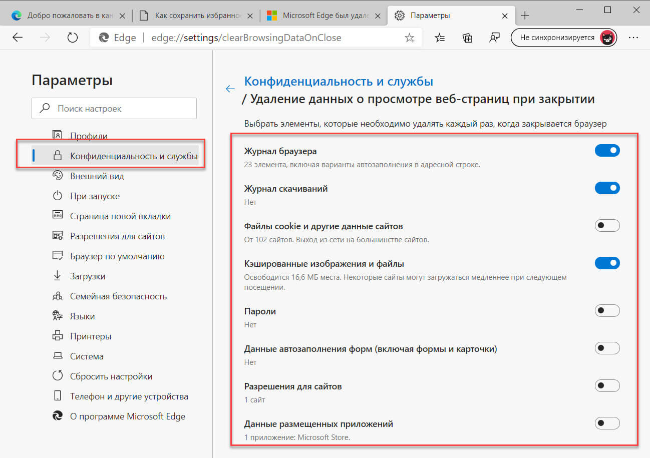The image size is (650, 458).
Task: Open О программе Microsoft Edge page
Action: [x=128, y=416]
